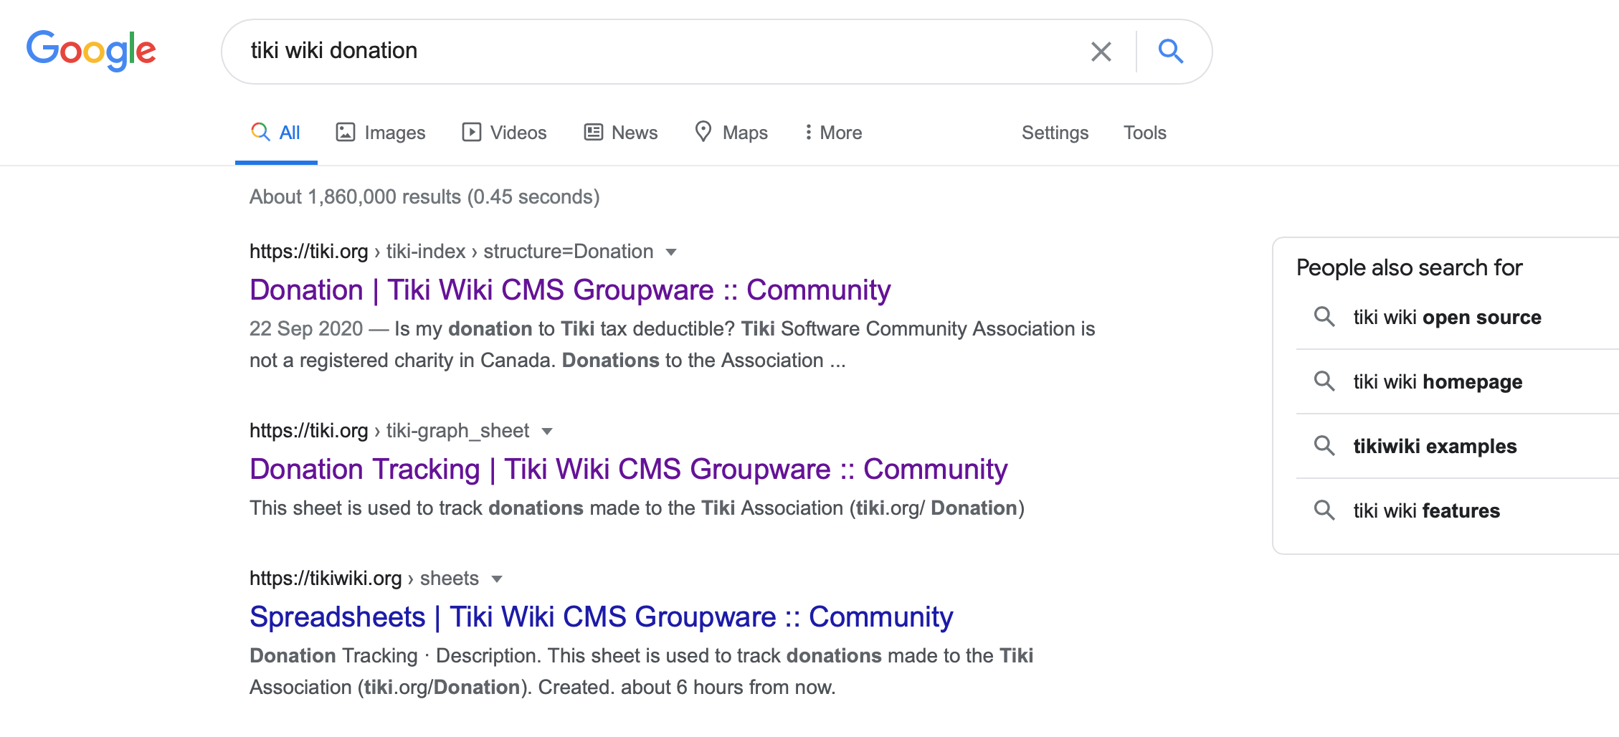Click the 'https://tiki.org › tiki-index' URL breadcrumb
The width and height of the screenshot is (1619, 737).
coord(452,252)
